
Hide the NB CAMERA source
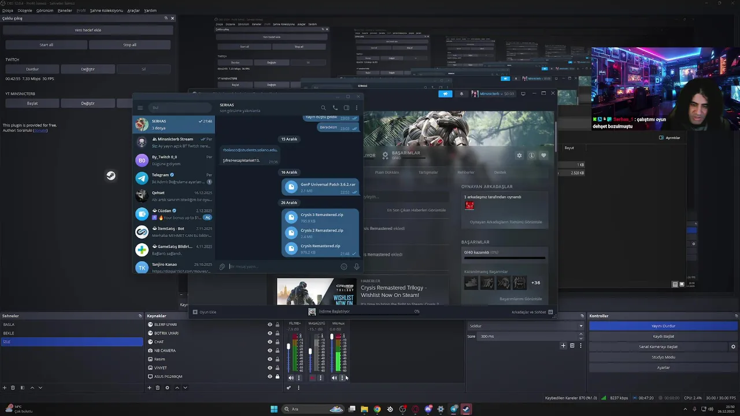coord(269,351)
